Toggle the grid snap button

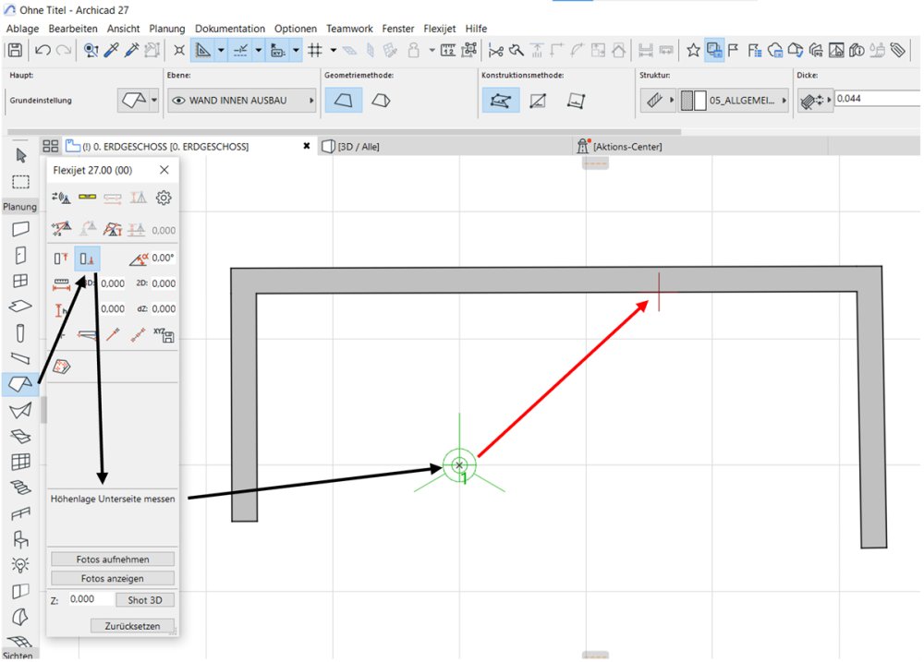click(315, 51)
